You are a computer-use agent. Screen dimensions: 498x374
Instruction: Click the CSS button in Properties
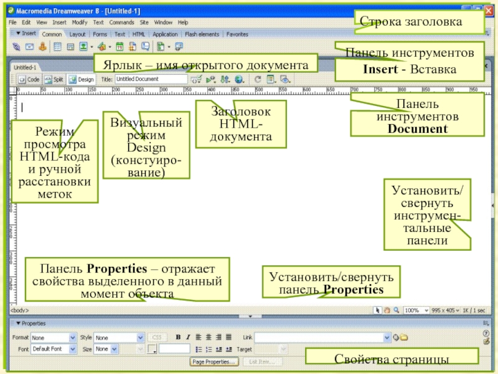point(157,337)
